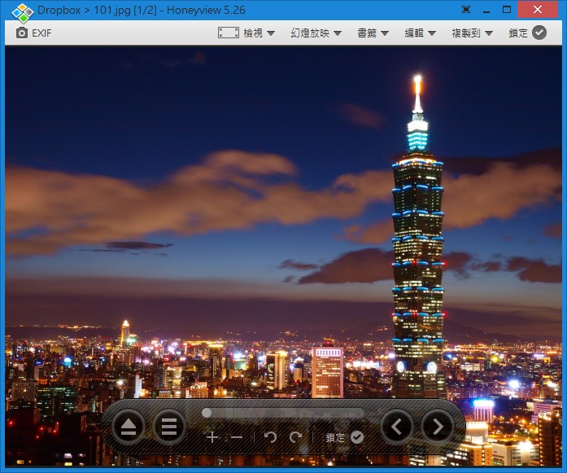Viewport: 567px width, 473px height.
Task: Expand the 複製到 dropdown arrow
Action: [489, 33]
